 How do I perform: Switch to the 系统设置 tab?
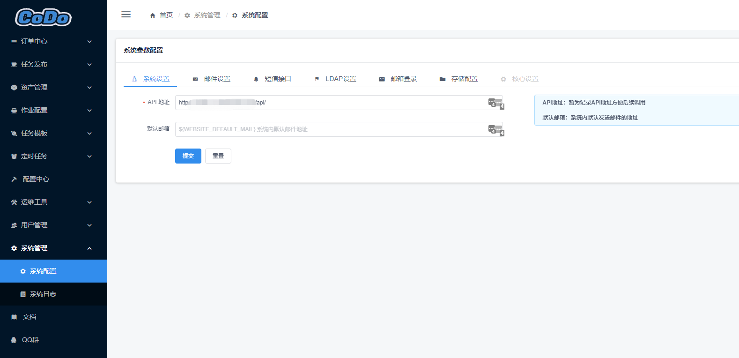coord(150,79)
